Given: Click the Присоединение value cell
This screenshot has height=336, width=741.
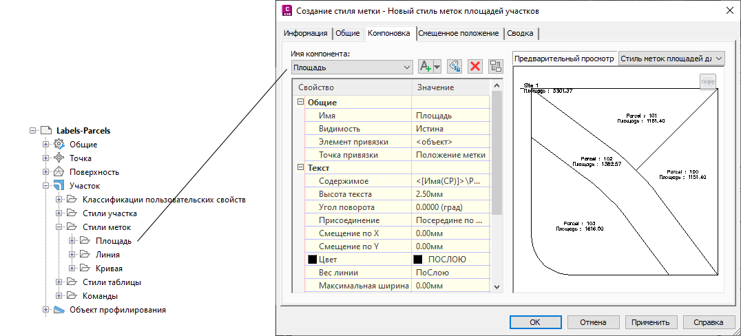Looking at the screenshot, I should pos(451,220).
